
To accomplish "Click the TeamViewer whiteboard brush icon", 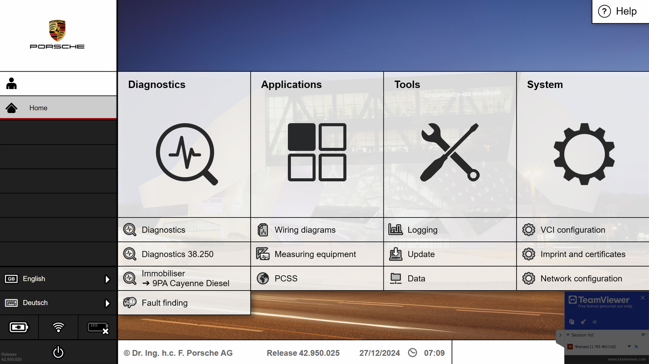I will click(583, 322).
